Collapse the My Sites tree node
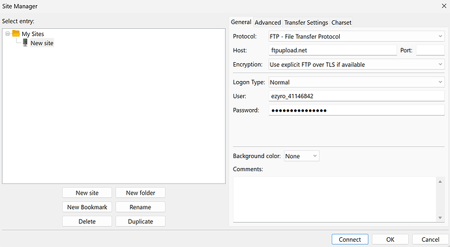Screen dimensions: 450x247 pos(8,33)
